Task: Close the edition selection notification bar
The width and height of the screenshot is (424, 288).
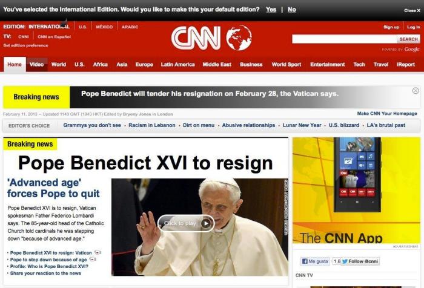Action: [412, 10]
